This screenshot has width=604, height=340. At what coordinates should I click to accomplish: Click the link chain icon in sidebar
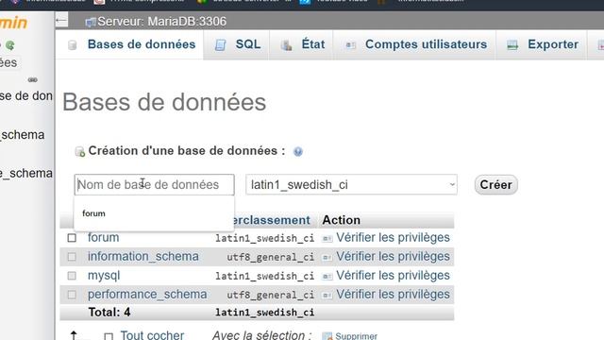coord(32,79)
